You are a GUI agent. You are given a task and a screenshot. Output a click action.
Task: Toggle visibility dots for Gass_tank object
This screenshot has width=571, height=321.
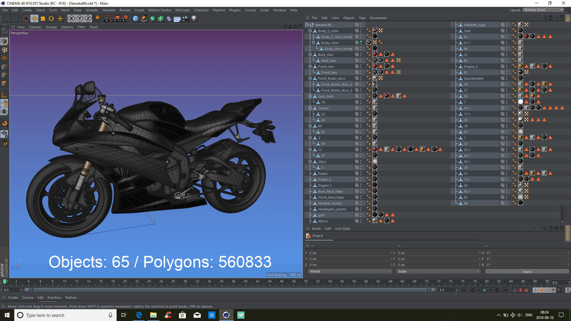[361, 96]
